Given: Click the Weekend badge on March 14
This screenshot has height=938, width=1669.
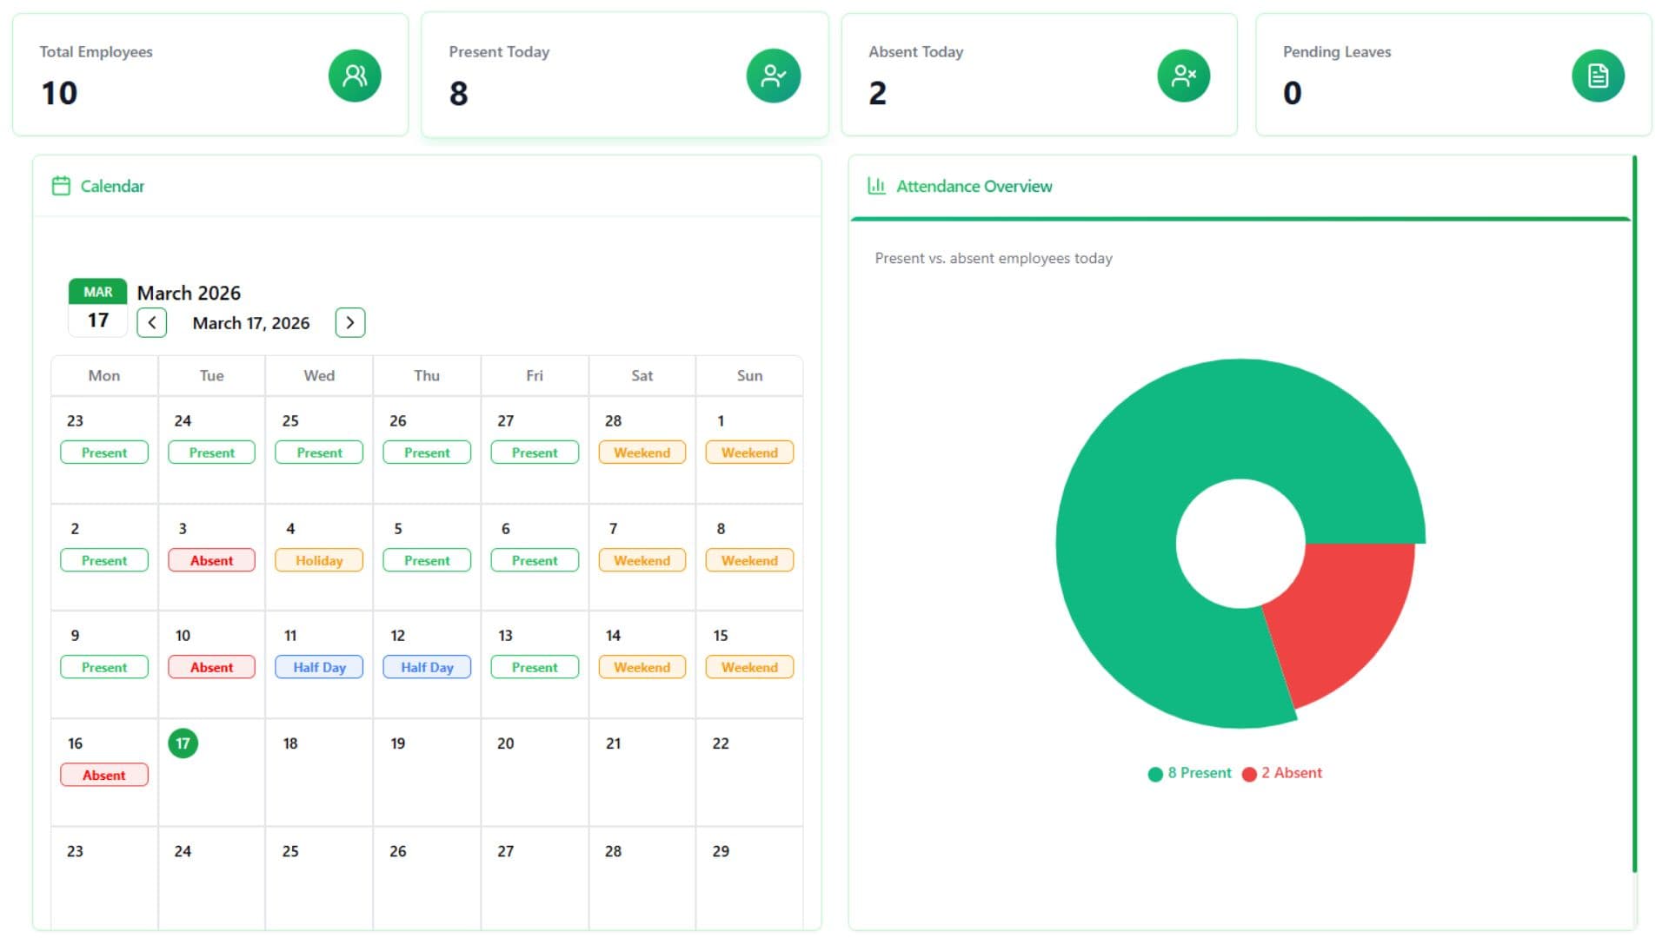Looking at the screenshot, I should [x=642, y=667].
